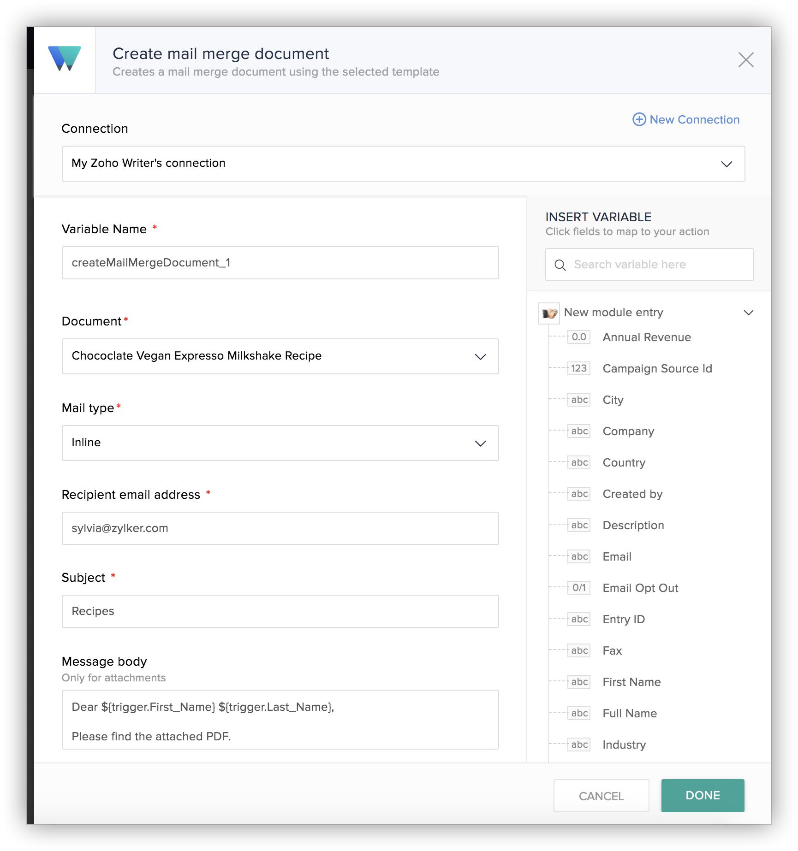Click the 0/1 type icon for Email Opt Out
The width and height of the screenshot is (798, 851).
tap(579, 588)
